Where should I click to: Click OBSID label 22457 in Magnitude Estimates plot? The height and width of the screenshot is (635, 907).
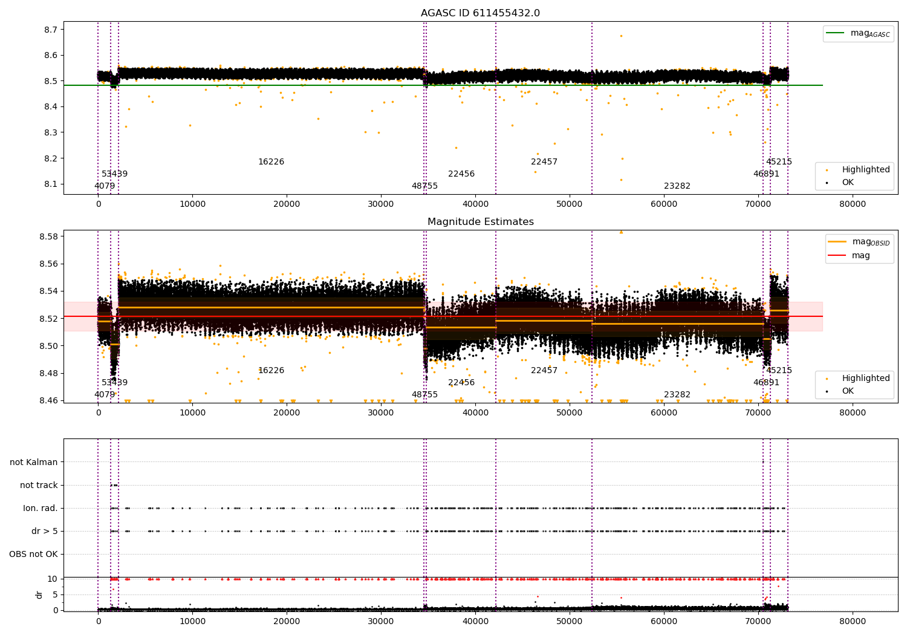click(x=544, y=371)
